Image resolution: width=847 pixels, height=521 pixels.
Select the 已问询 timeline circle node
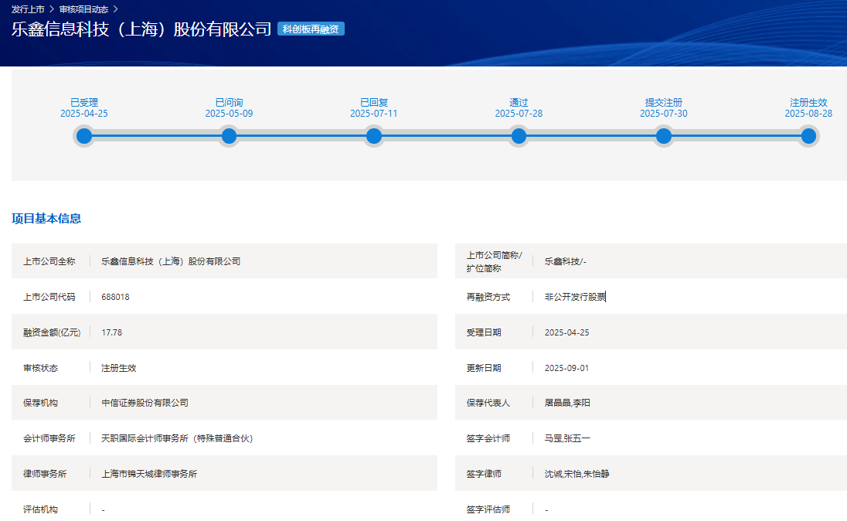coord(229,137)
